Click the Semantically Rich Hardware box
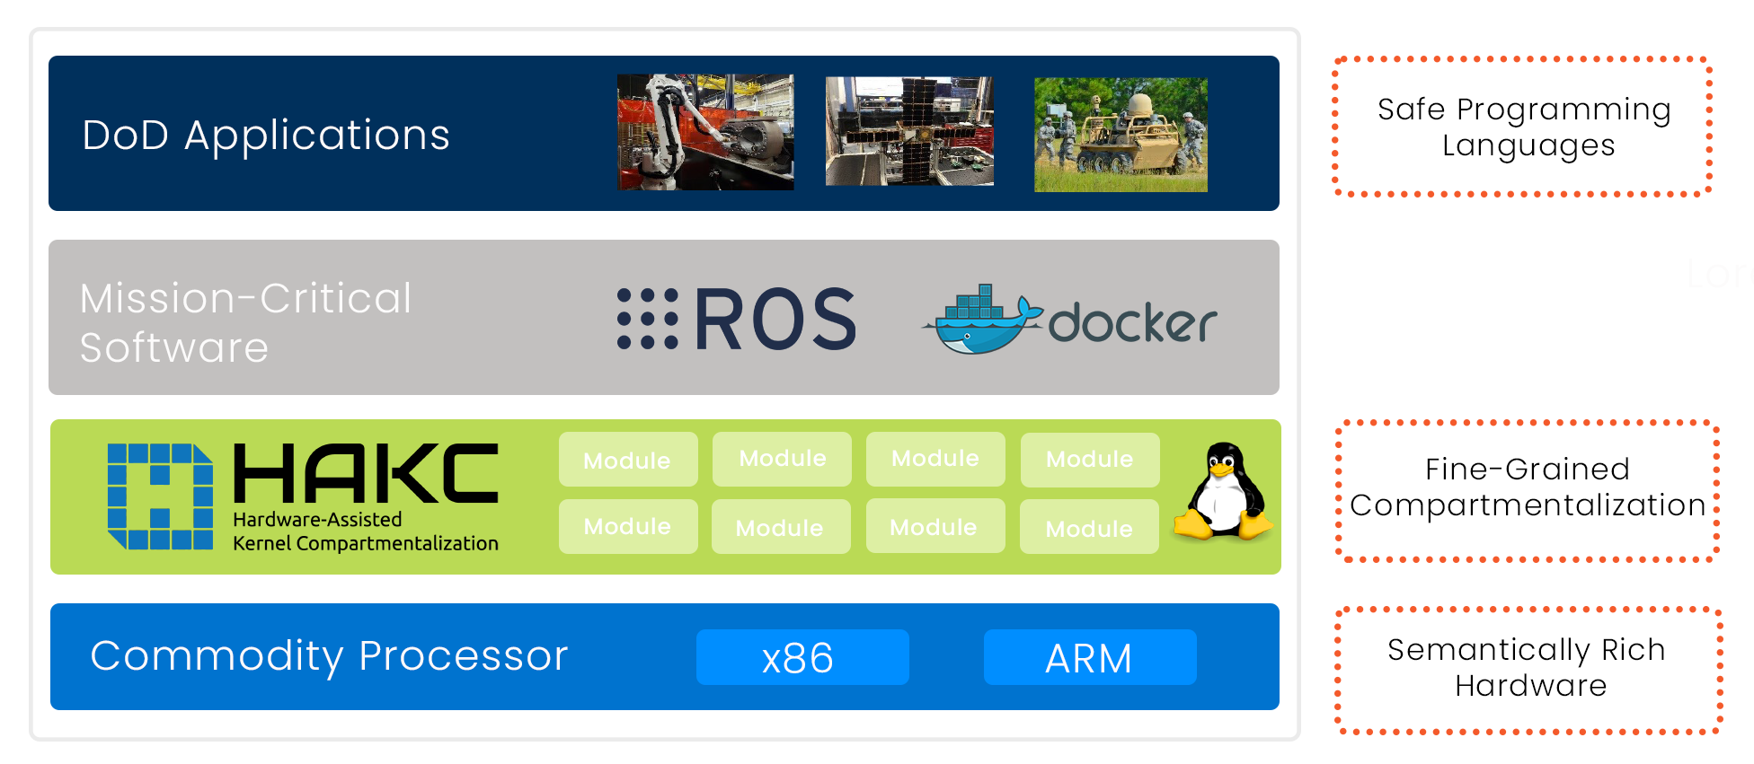 point(1528,671)
